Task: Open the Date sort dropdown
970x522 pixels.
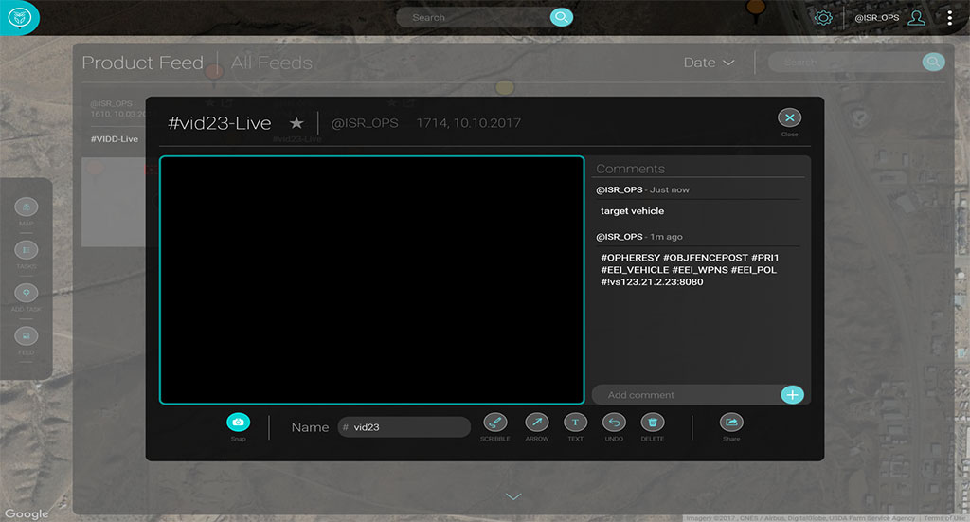Action: 709,63
